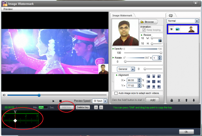Click the image type icon in layer row
The image size is (202, 136).
[177, 29]
